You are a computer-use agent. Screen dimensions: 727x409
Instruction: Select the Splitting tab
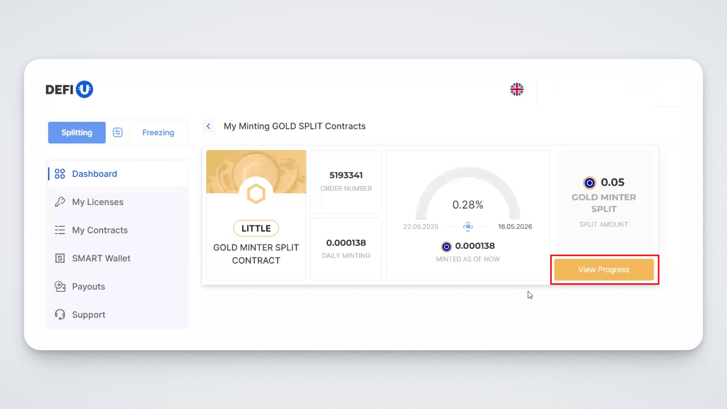coord(77,132)
